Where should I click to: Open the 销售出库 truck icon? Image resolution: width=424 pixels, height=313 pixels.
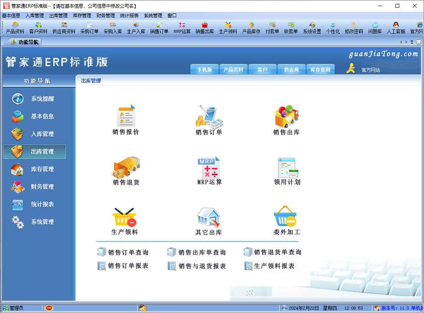[286, 116]
